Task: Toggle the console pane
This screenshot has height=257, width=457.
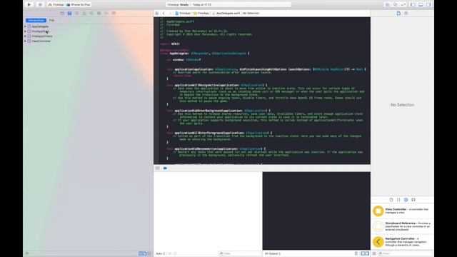Action: coord(367,253)
